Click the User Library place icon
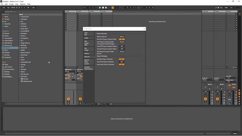 pyautogui.click(x=3, y=67)
